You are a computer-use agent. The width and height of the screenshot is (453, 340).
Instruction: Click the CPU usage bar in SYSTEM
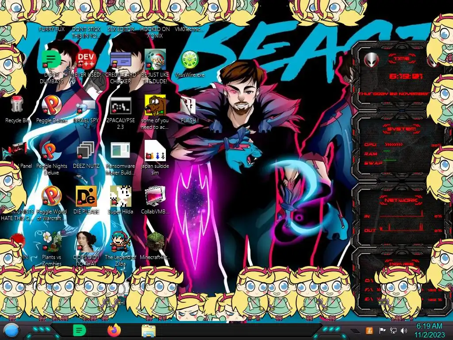[x=394, y=144]
